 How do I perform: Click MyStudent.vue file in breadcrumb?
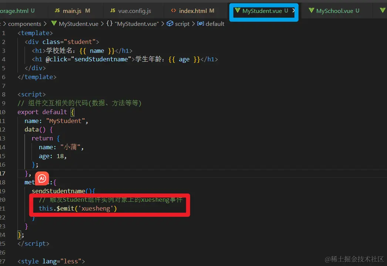pyautogui.click(x=78, y=24)
